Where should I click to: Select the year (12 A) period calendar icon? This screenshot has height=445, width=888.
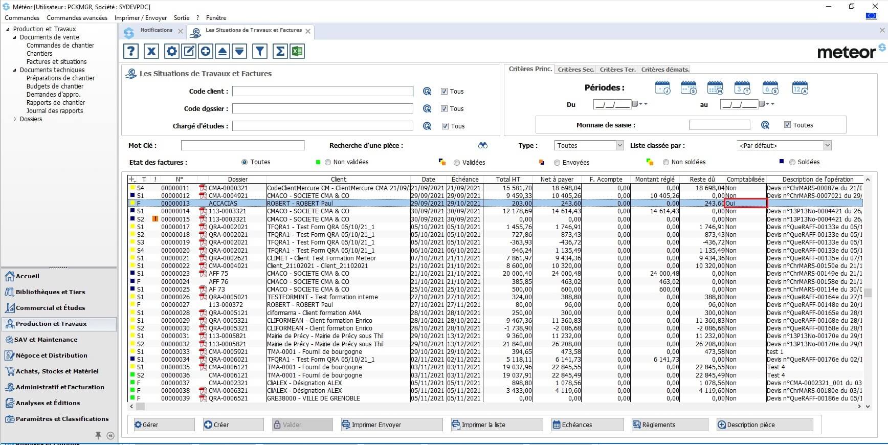(800, 87)
